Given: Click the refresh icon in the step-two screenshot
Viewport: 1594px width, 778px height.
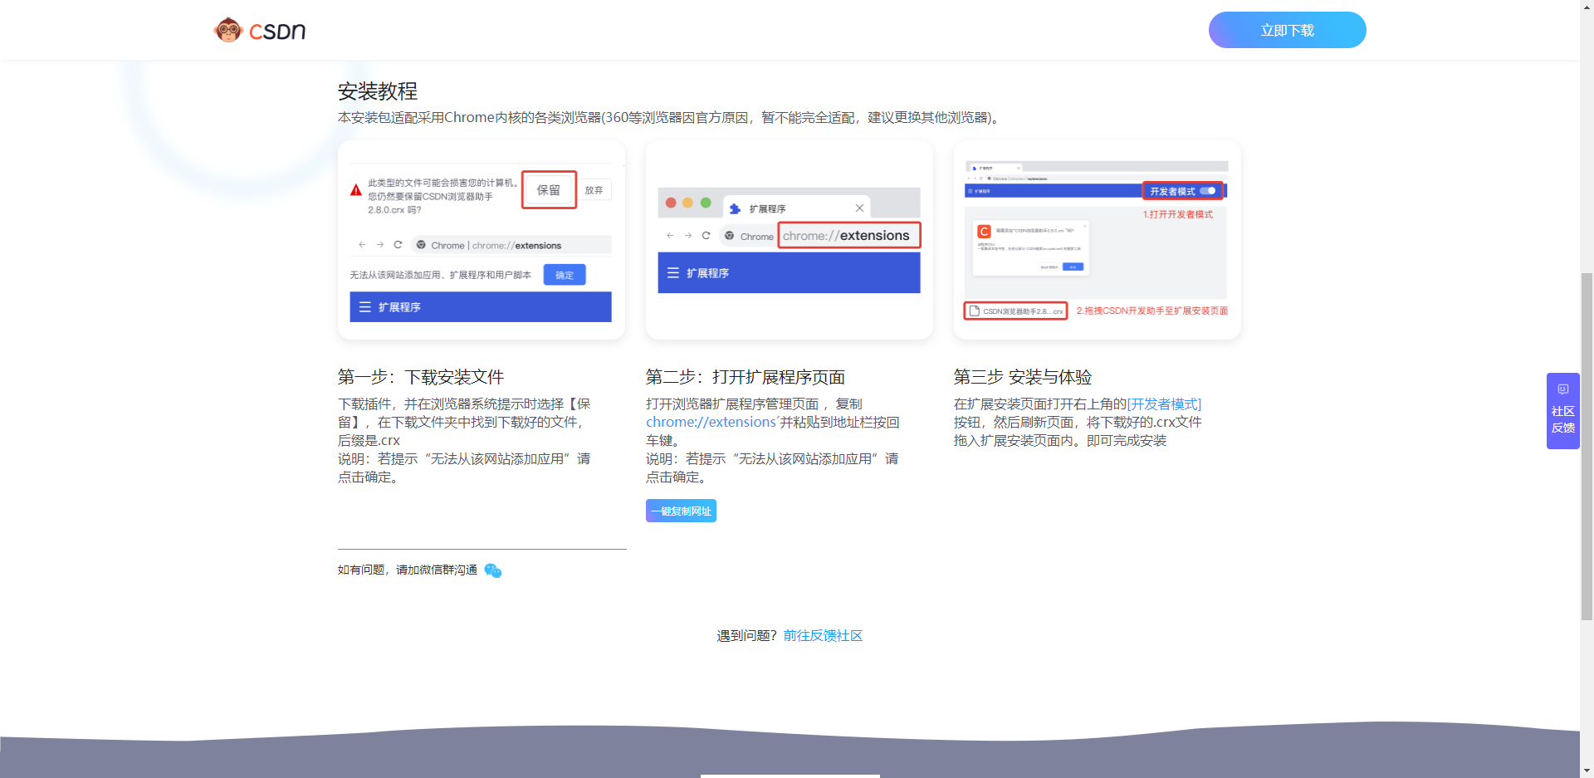Looking at the screenshot, I should pyautogui.click(x=707, y=236).
